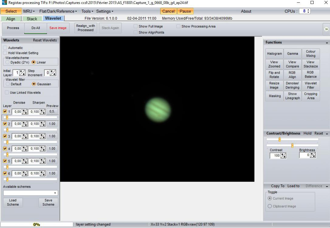Click Layer 3 Denoise spinner arrows
The width and height of the screenshot is (330, 228).
(25, 136)
